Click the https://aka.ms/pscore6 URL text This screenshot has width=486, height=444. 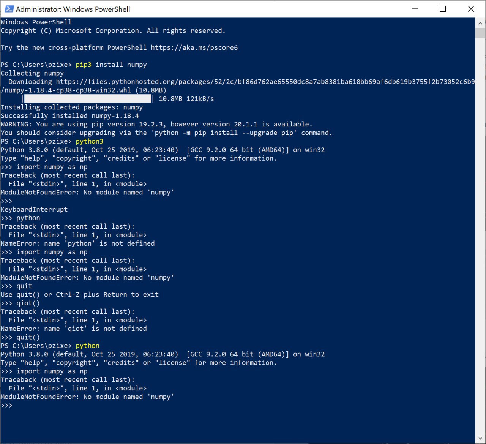[194, 47]
